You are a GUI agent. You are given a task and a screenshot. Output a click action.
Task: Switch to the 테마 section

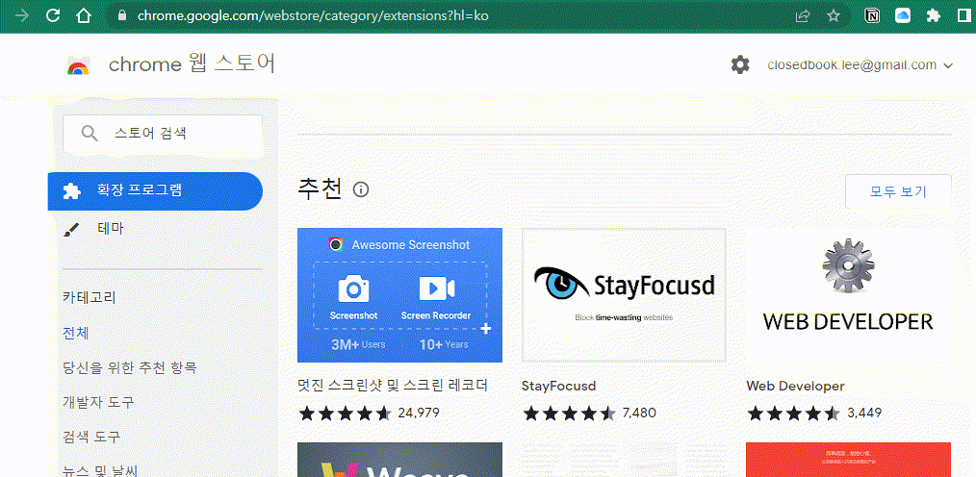(x=110, y=229)
